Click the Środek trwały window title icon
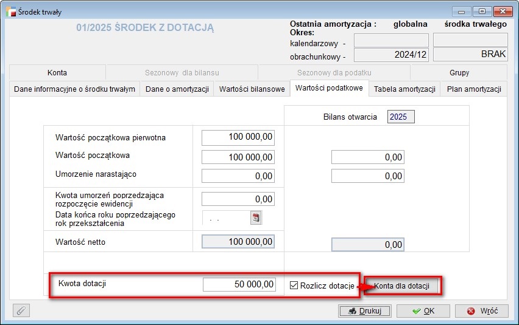This screenshot has height=325, width=519. [x=10, y=12]
